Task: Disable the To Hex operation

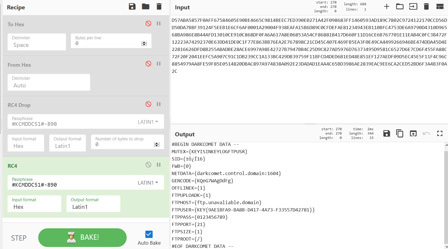Action: (x=149, y=24)
